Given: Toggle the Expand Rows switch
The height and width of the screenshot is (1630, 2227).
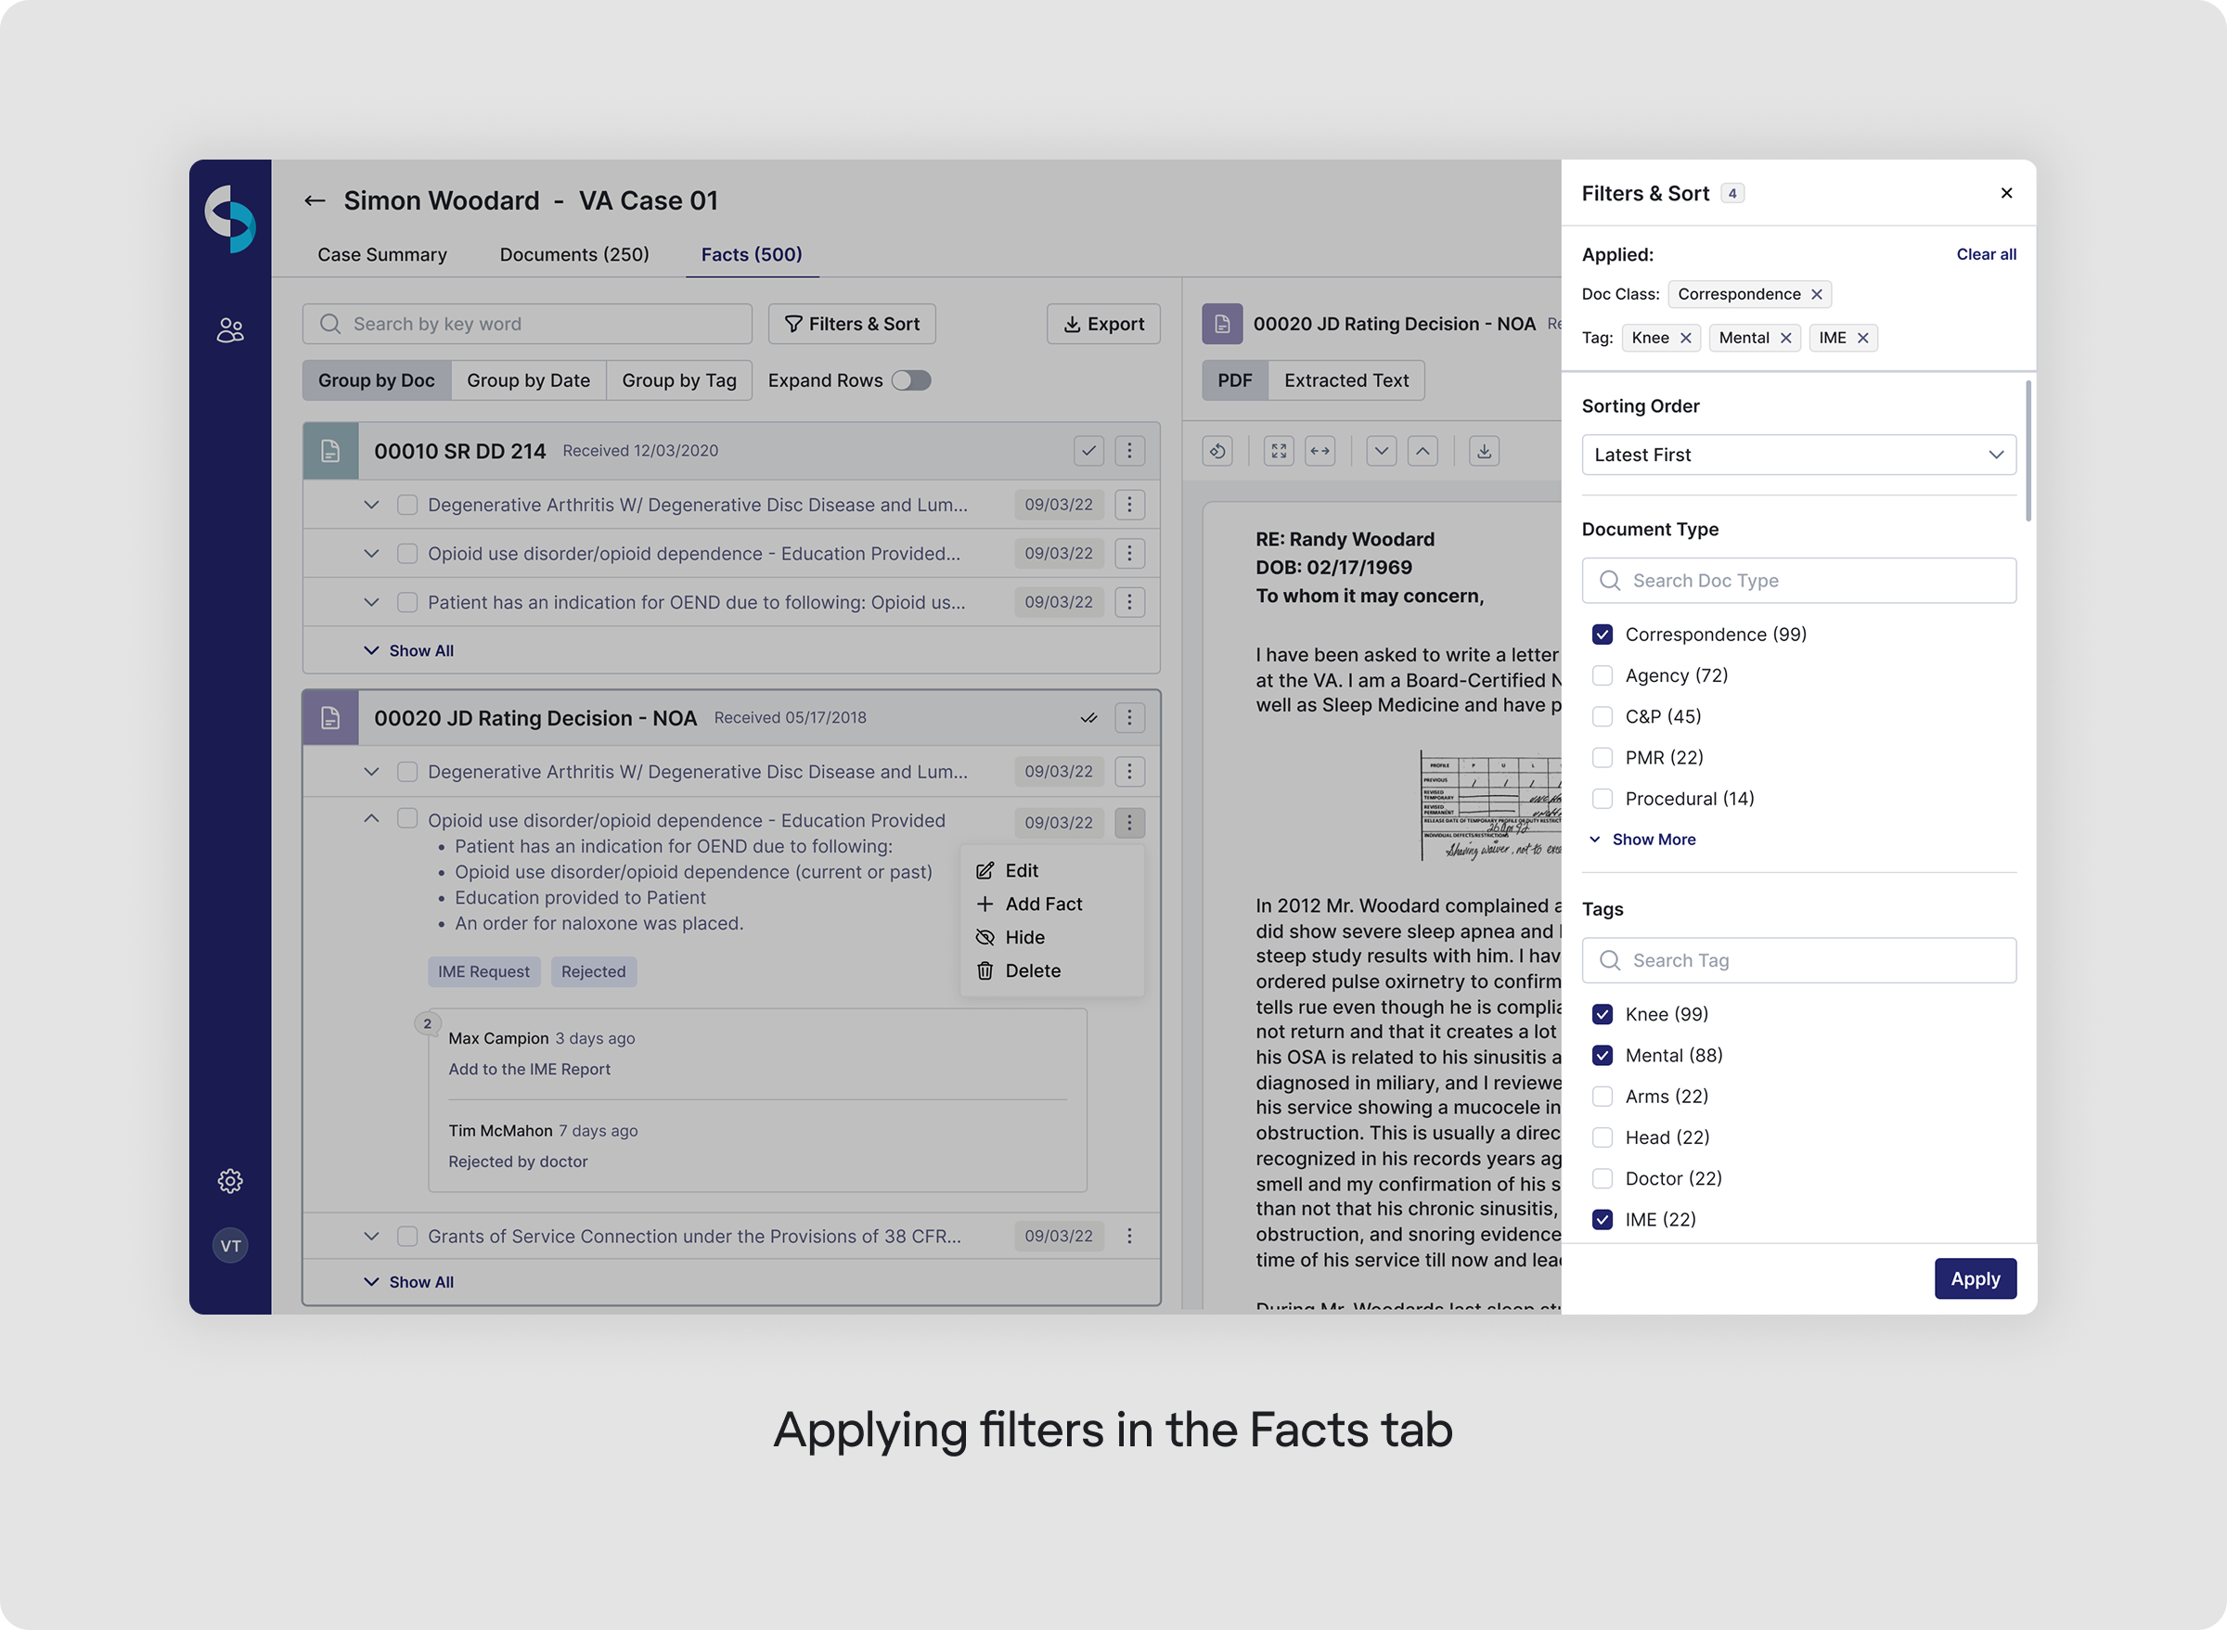Looking at the screenshot, I should pyautogui.click(x=910, y=379).
